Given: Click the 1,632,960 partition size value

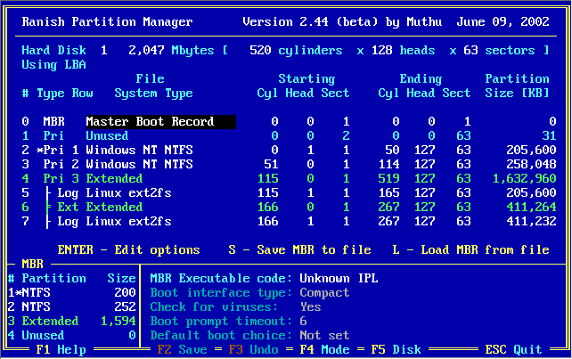Looking at the screenshot, I should [x=524, y=178].
